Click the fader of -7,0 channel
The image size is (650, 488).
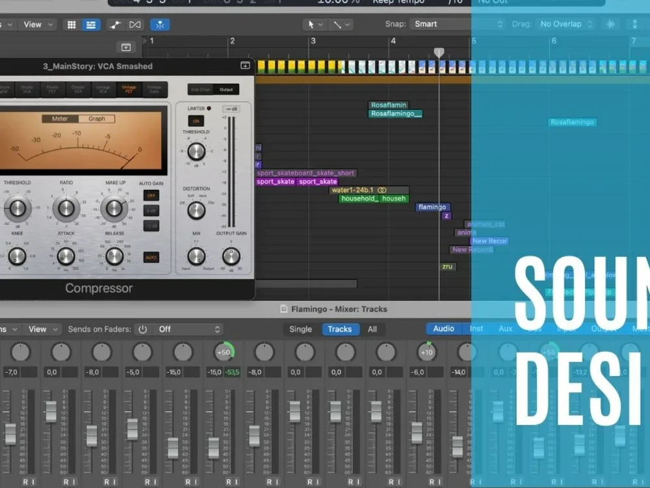click(x=10, y=434)
